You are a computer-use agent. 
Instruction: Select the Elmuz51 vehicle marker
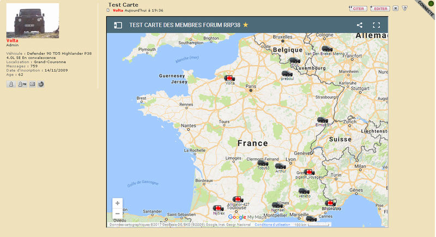(x=323, y=120)
